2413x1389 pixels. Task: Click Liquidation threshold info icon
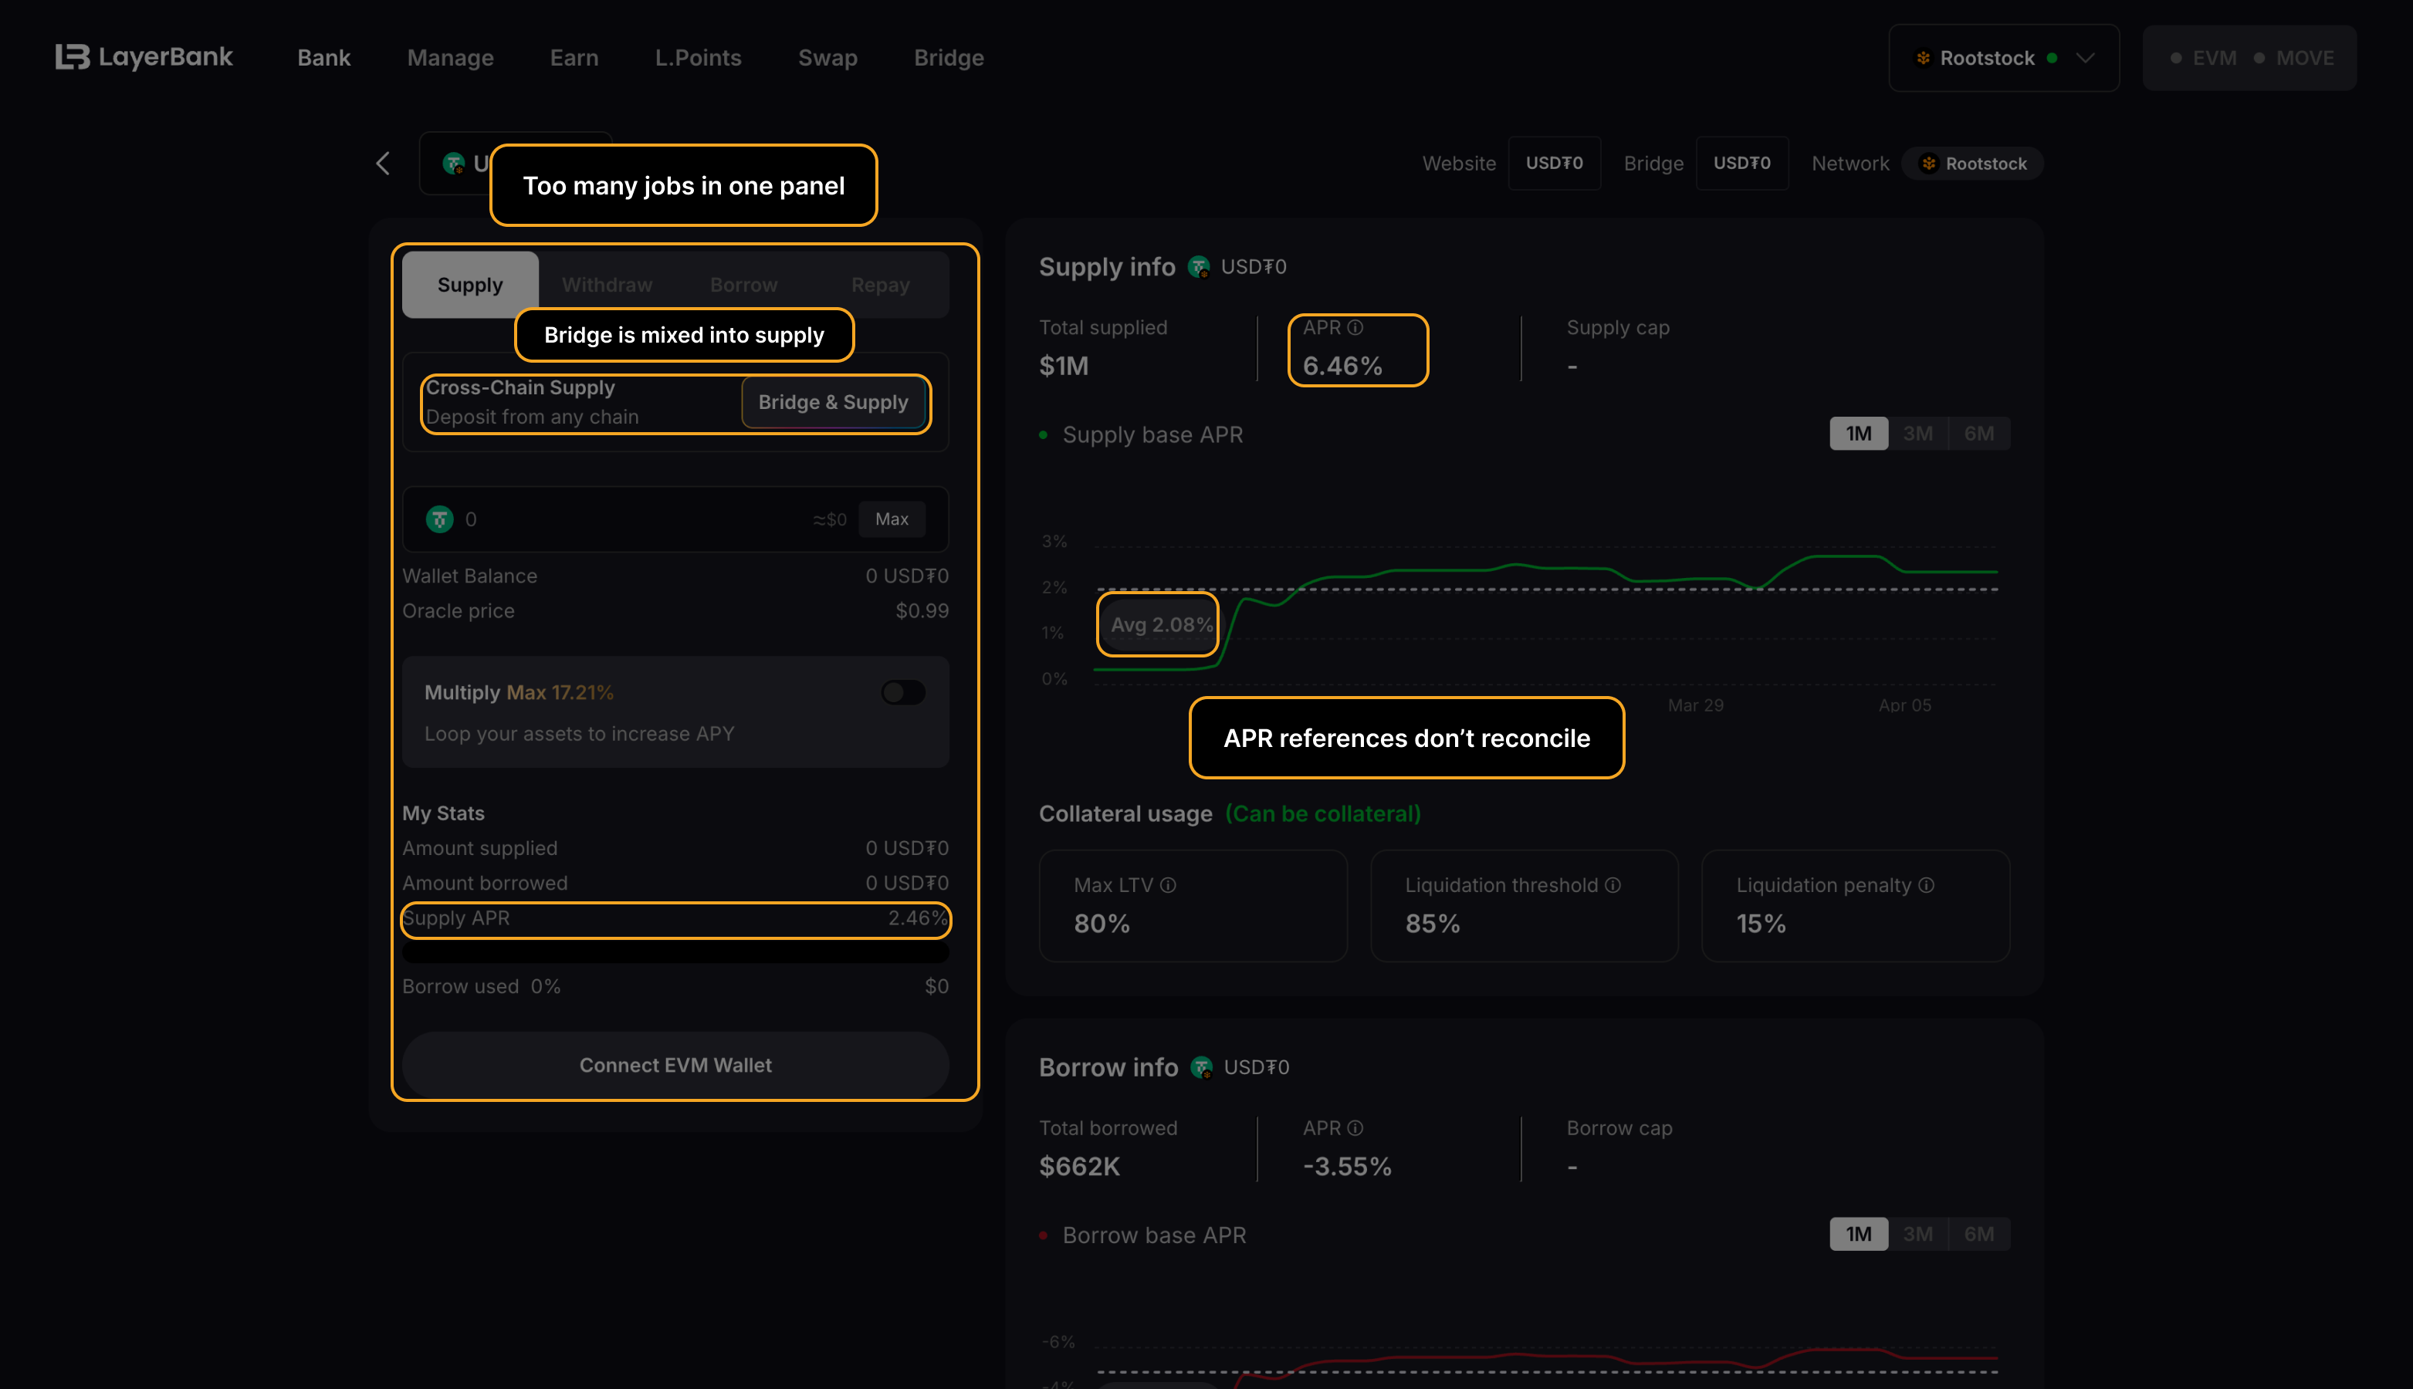pos(1613,885)
